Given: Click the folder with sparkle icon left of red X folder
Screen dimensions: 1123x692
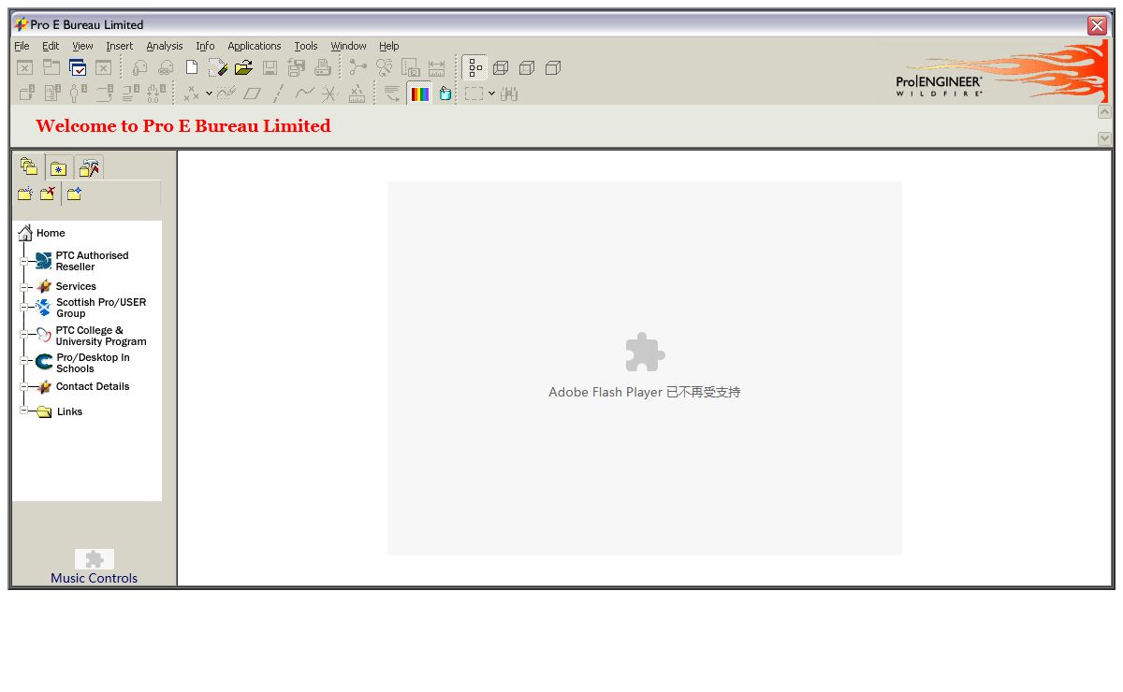Looking at the screenshot, I should click(25, 194).
